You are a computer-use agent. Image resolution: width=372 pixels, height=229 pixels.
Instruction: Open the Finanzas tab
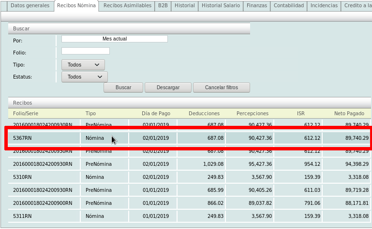pyautogui.click(x=256, y=6)
